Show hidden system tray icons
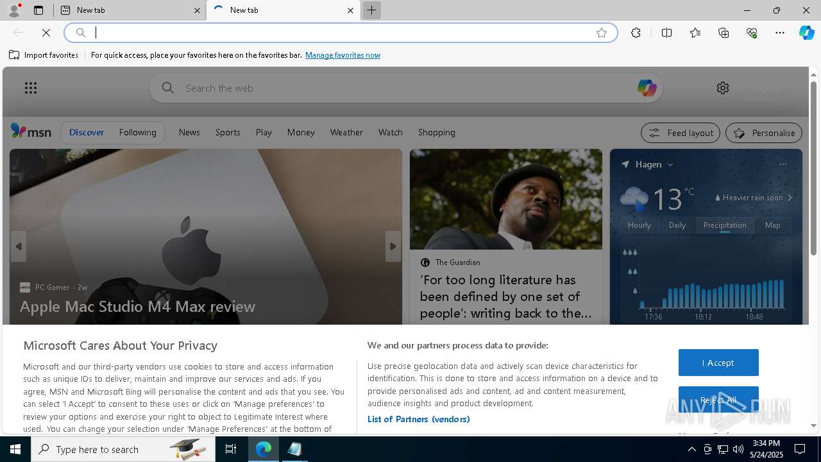The width and height of the screenshot is (821, 462). pos(691,449)
